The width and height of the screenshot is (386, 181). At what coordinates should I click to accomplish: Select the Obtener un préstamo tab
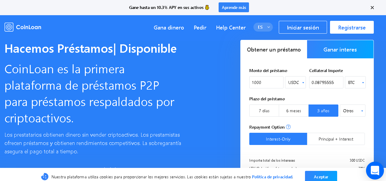274,49
